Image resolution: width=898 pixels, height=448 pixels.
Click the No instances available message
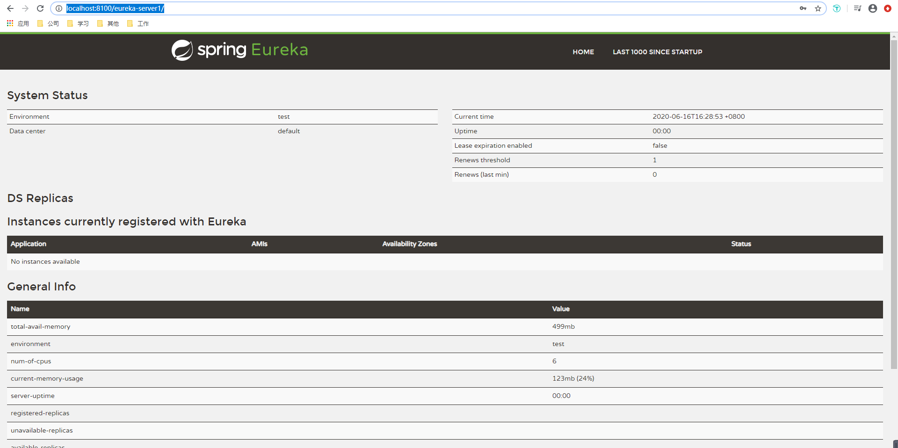pos(45,261)
